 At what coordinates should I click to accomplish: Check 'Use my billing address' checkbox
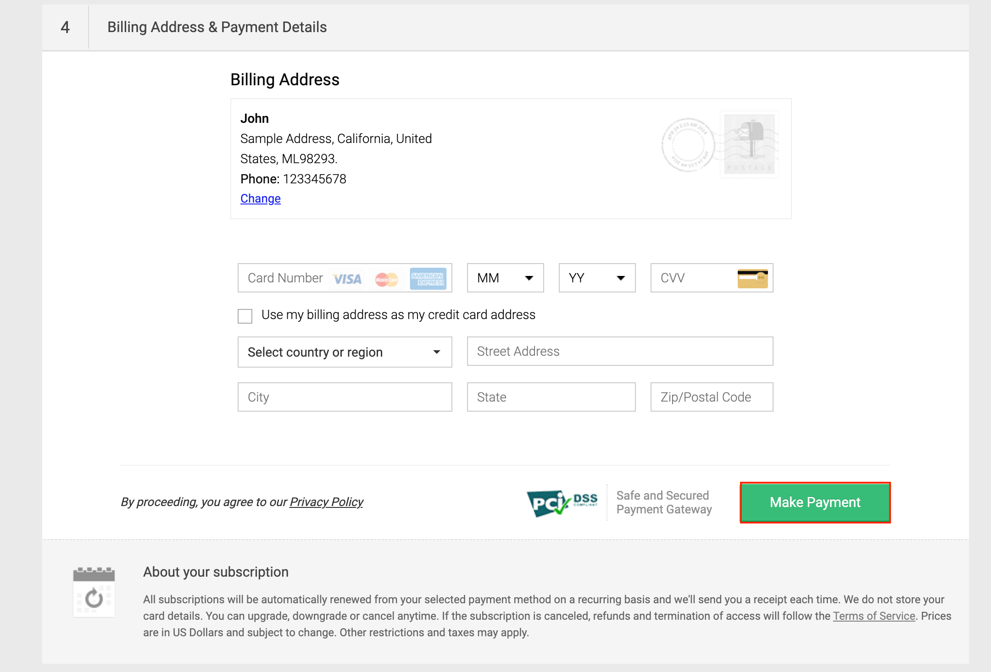(x=245, y=316)
